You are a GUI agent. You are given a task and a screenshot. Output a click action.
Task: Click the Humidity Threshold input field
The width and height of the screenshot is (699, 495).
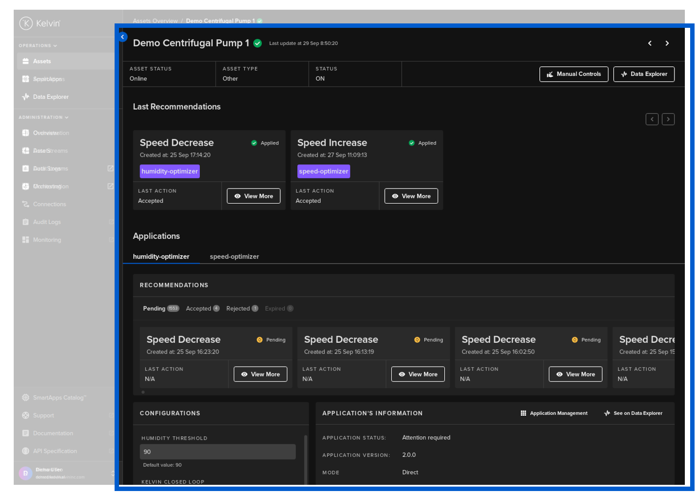(x=217, y=452)
